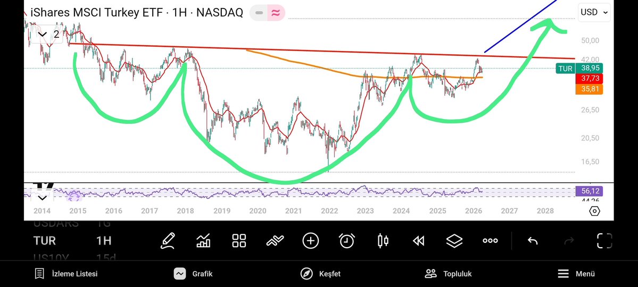Click the red moving average value 37,73
Image resolution: width=638 pixels, height=287 pixels.
tap(589, 79)
